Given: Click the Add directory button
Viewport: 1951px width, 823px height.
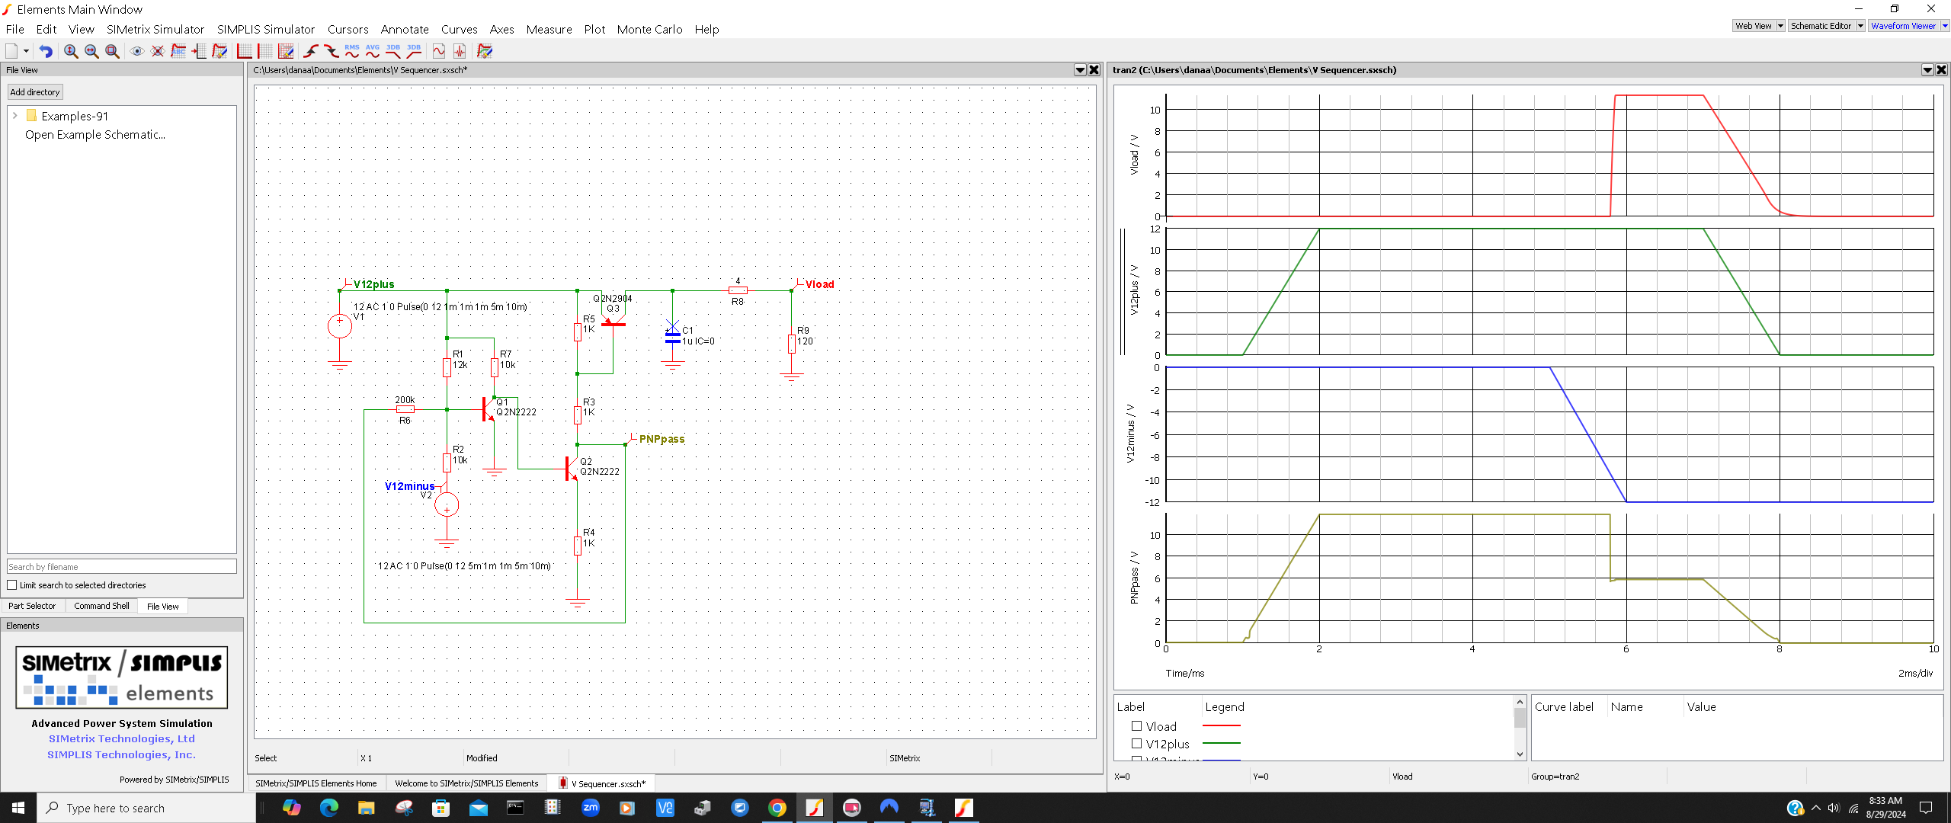Looking at the screenshot, I should [35, 92].
